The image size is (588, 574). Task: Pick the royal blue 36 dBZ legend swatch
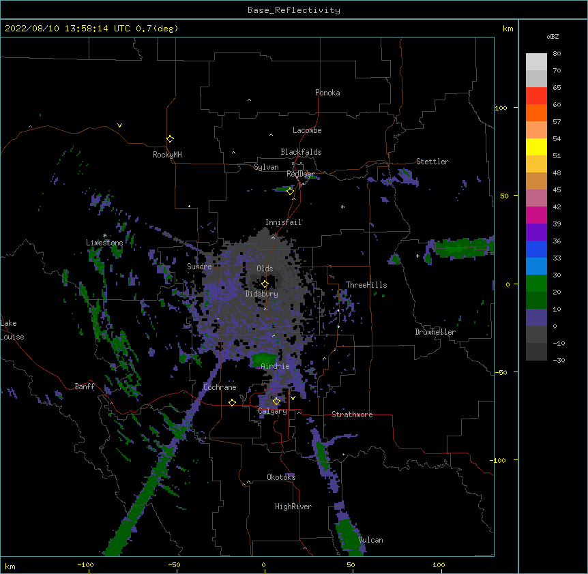click(536, 249)
